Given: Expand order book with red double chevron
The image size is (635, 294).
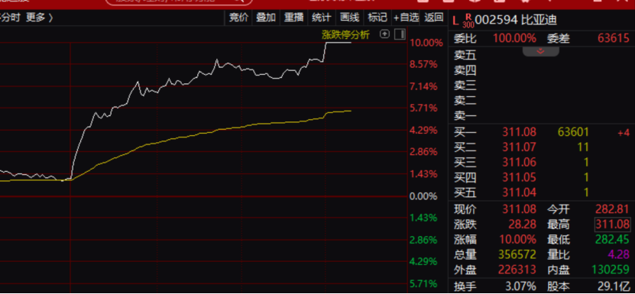Looking at the screenshot, I should click(x=541, y=51).
